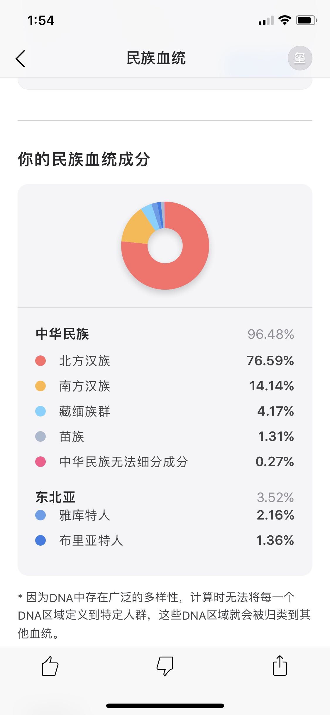
Task: Tap the back arrow icon
Action: pos(21,58)
